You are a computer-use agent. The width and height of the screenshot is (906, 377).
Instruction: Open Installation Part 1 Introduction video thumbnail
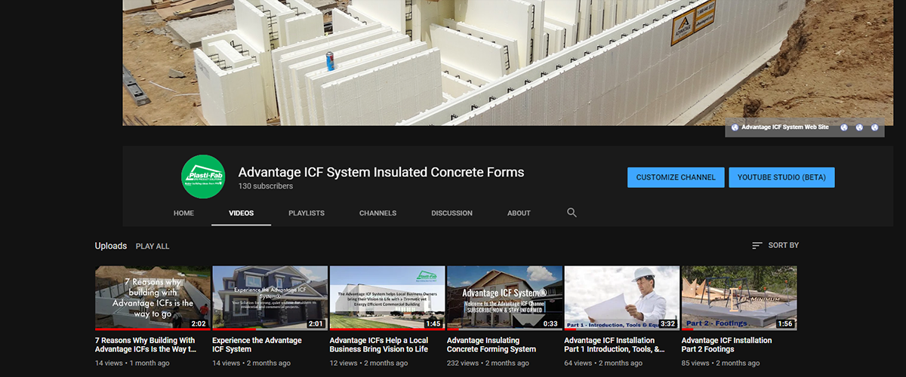(x=622, y=298)
